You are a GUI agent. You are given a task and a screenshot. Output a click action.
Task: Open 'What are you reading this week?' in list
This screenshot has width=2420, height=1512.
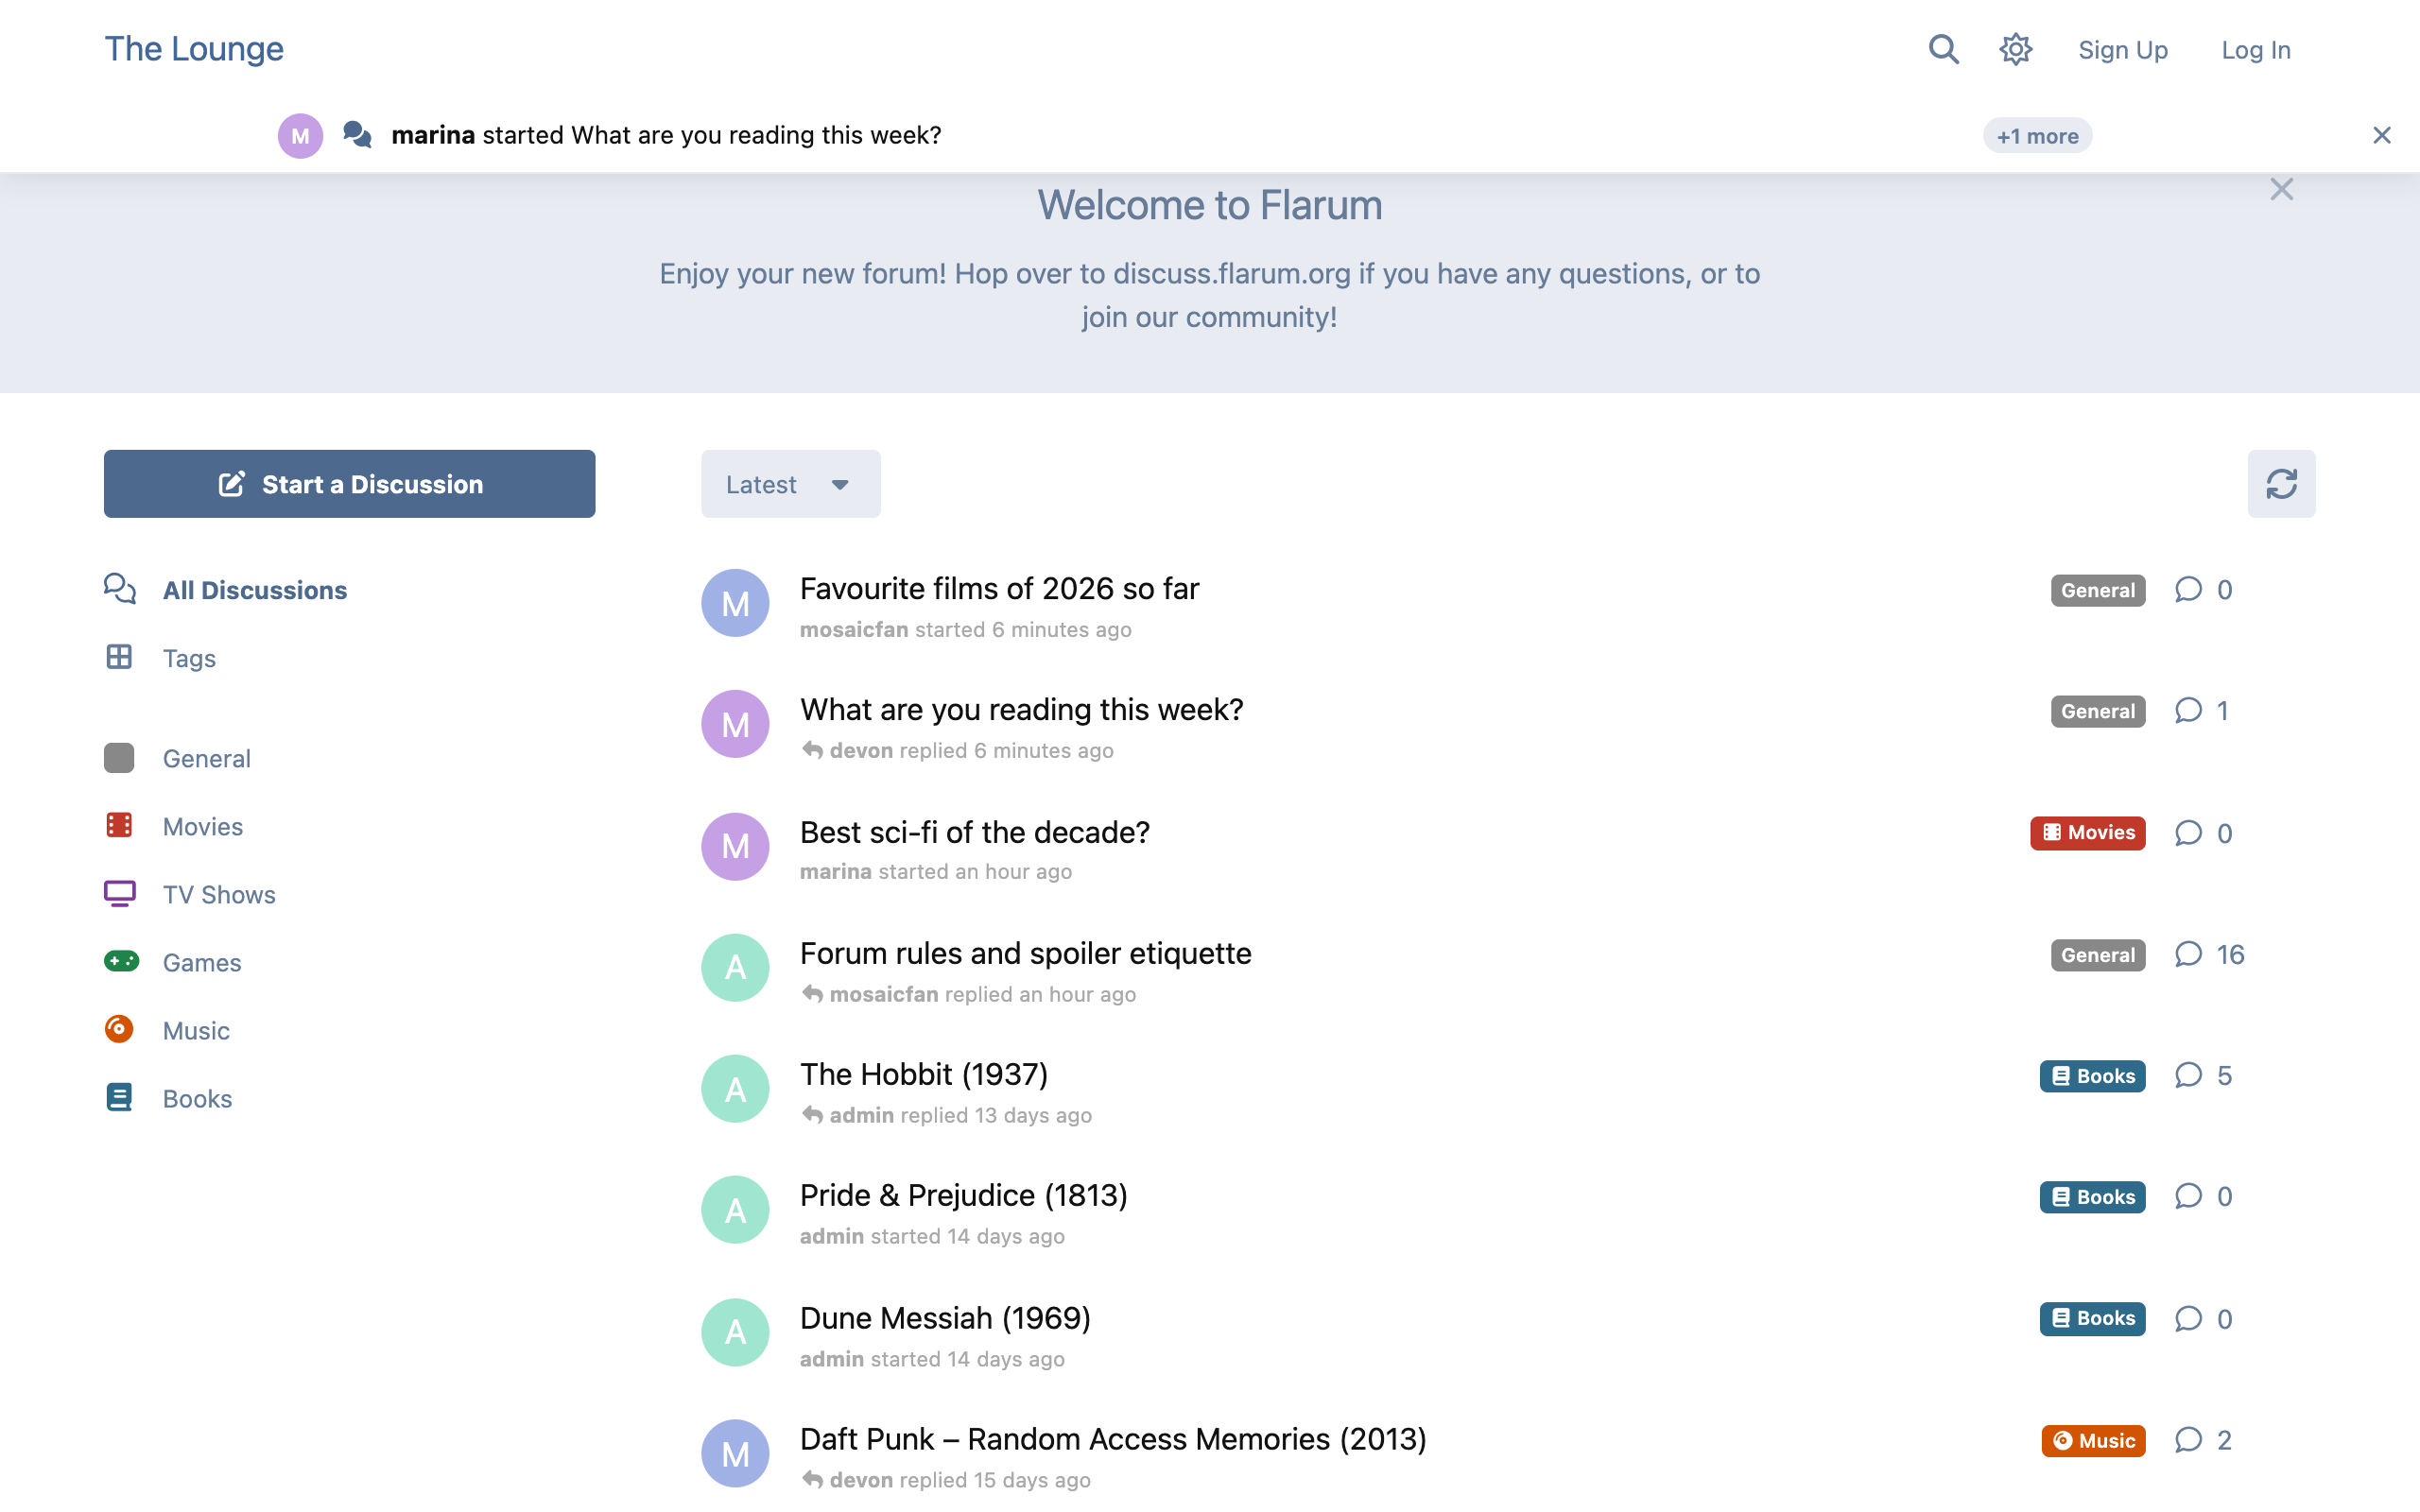pyautogui.click(x=1021, y=709)
